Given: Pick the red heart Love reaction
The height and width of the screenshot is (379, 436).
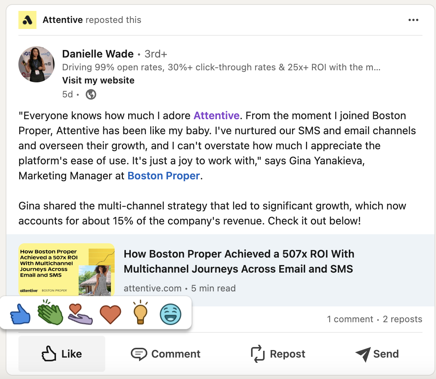Looking at the screenshot, I should click(x=110, y=314).
